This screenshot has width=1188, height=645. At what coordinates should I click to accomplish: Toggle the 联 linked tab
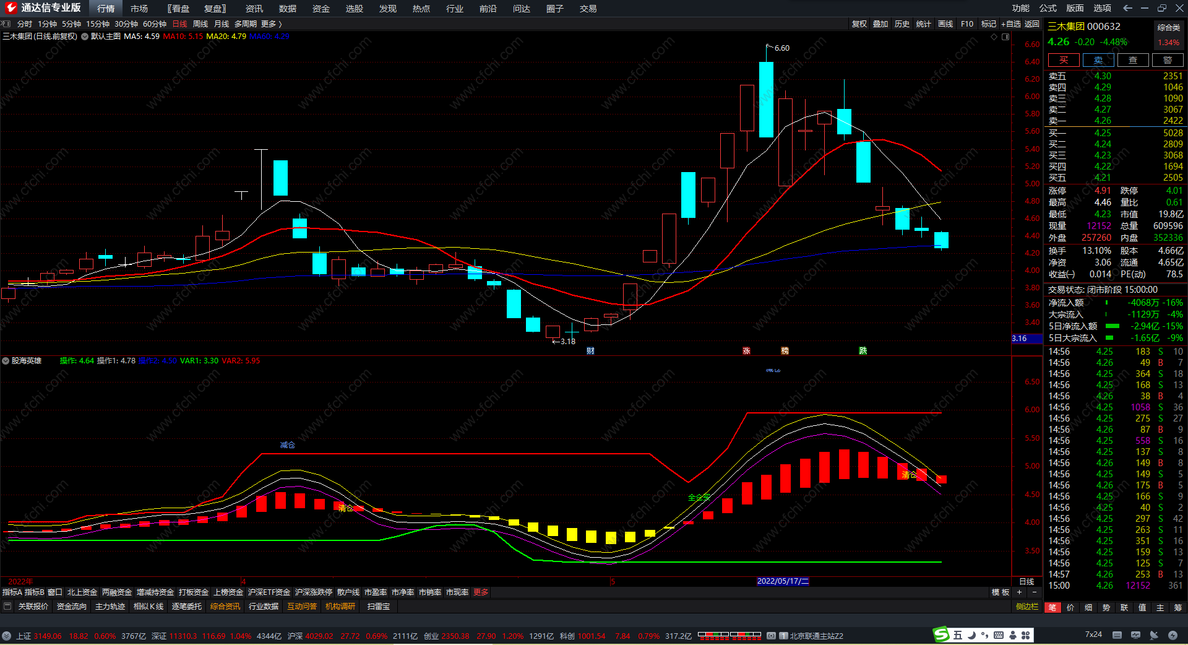(1124, 607)
